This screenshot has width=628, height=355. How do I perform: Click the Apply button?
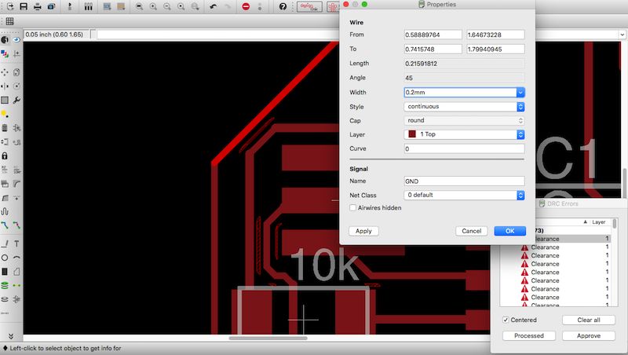363,231
